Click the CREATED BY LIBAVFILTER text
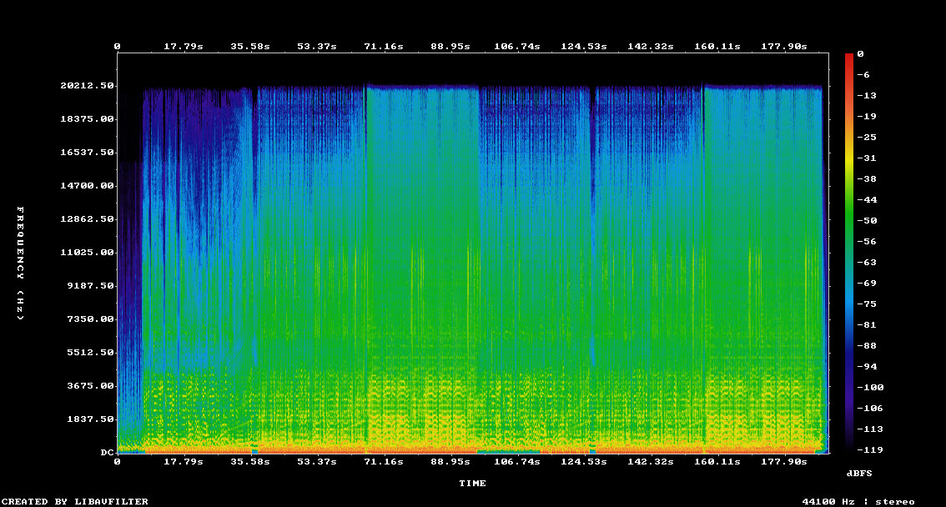 coord(75,501)
